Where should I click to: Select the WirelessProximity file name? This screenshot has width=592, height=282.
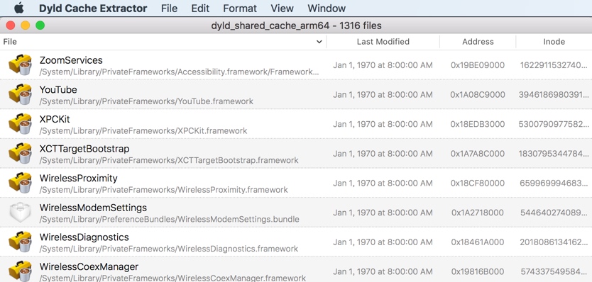tap(79, 178)
